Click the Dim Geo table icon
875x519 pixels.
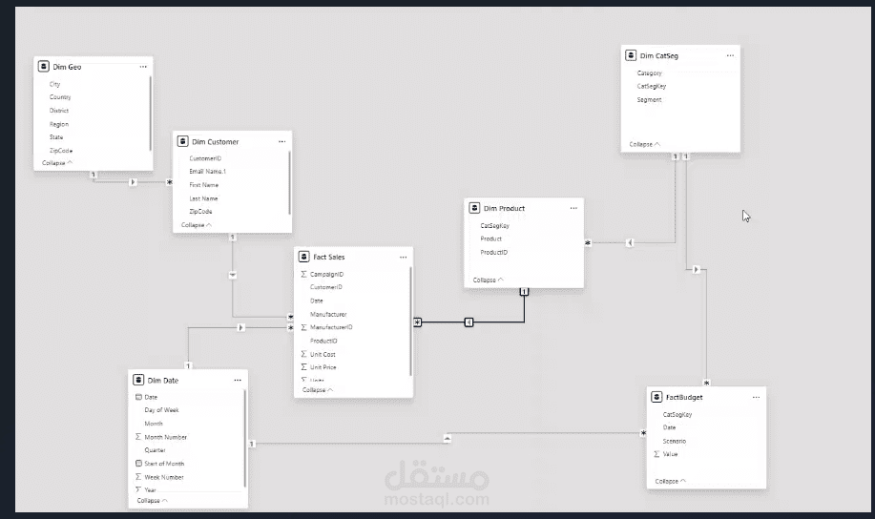[x=44, y=67]
